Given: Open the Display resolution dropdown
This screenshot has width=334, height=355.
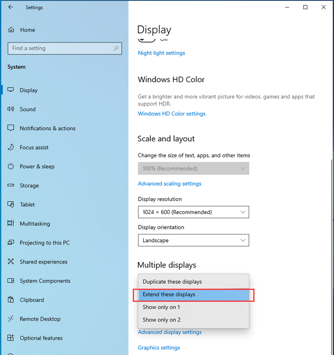Looking at the screenshot, I should 193,212.
